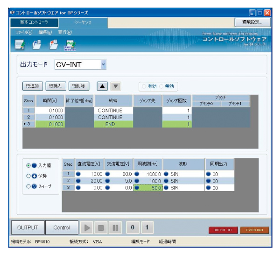Select the 保持 radio option
The width and height of the screenshot is (280, 255).
point(29,176)
